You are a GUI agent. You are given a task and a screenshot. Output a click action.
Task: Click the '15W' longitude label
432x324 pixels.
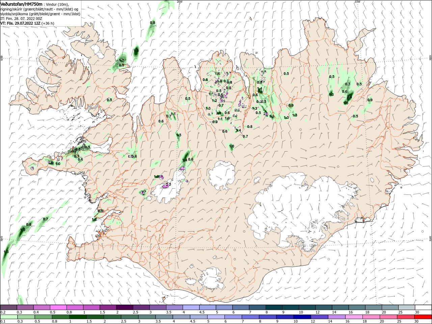[x=357, y=2]
